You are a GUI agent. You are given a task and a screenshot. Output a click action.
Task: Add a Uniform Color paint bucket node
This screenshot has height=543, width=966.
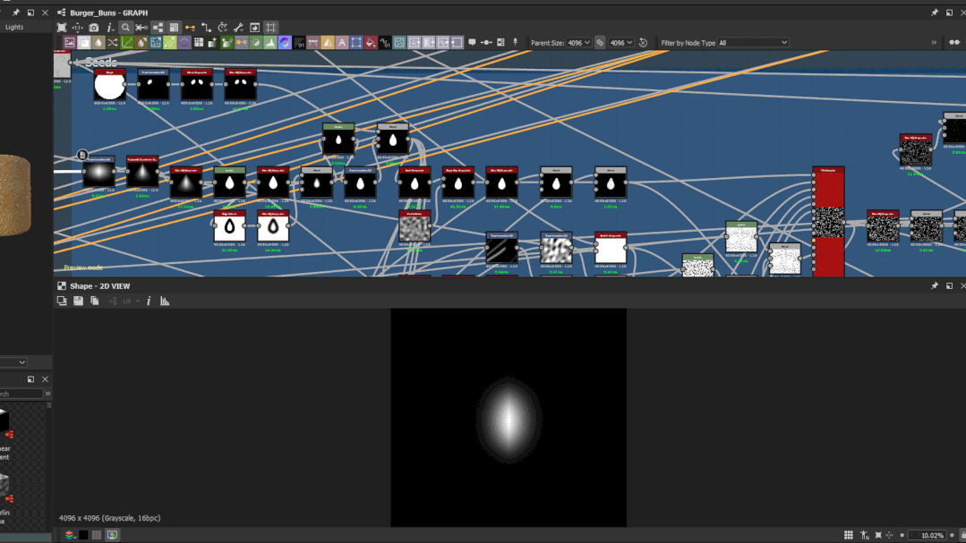coord(371,42)
